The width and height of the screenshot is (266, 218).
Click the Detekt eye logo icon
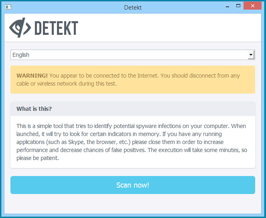[20, 28]
